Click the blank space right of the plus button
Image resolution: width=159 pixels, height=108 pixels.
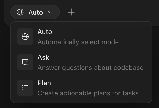click(x=115, y=12)
